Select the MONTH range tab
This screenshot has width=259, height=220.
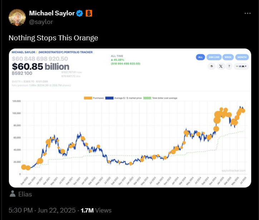tap(242, 57)
